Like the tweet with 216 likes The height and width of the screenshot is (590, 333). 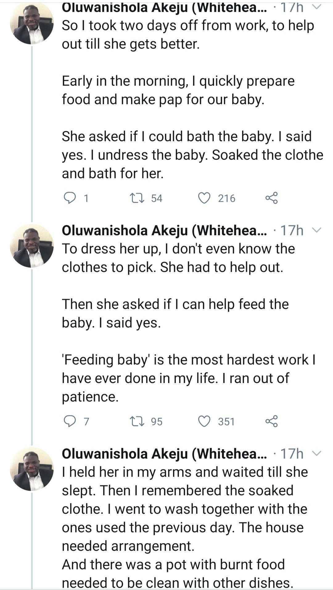point(204,198)
